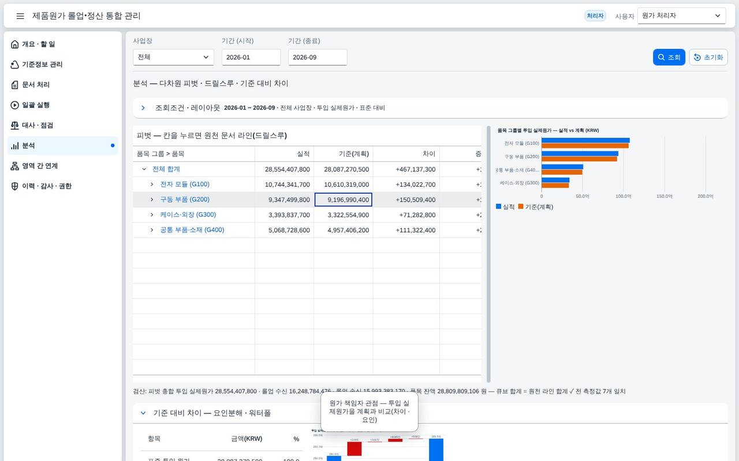Click the magnifier icon in the 조회 button
Viewport: 739px width, 461px height.
pos(662,57)
